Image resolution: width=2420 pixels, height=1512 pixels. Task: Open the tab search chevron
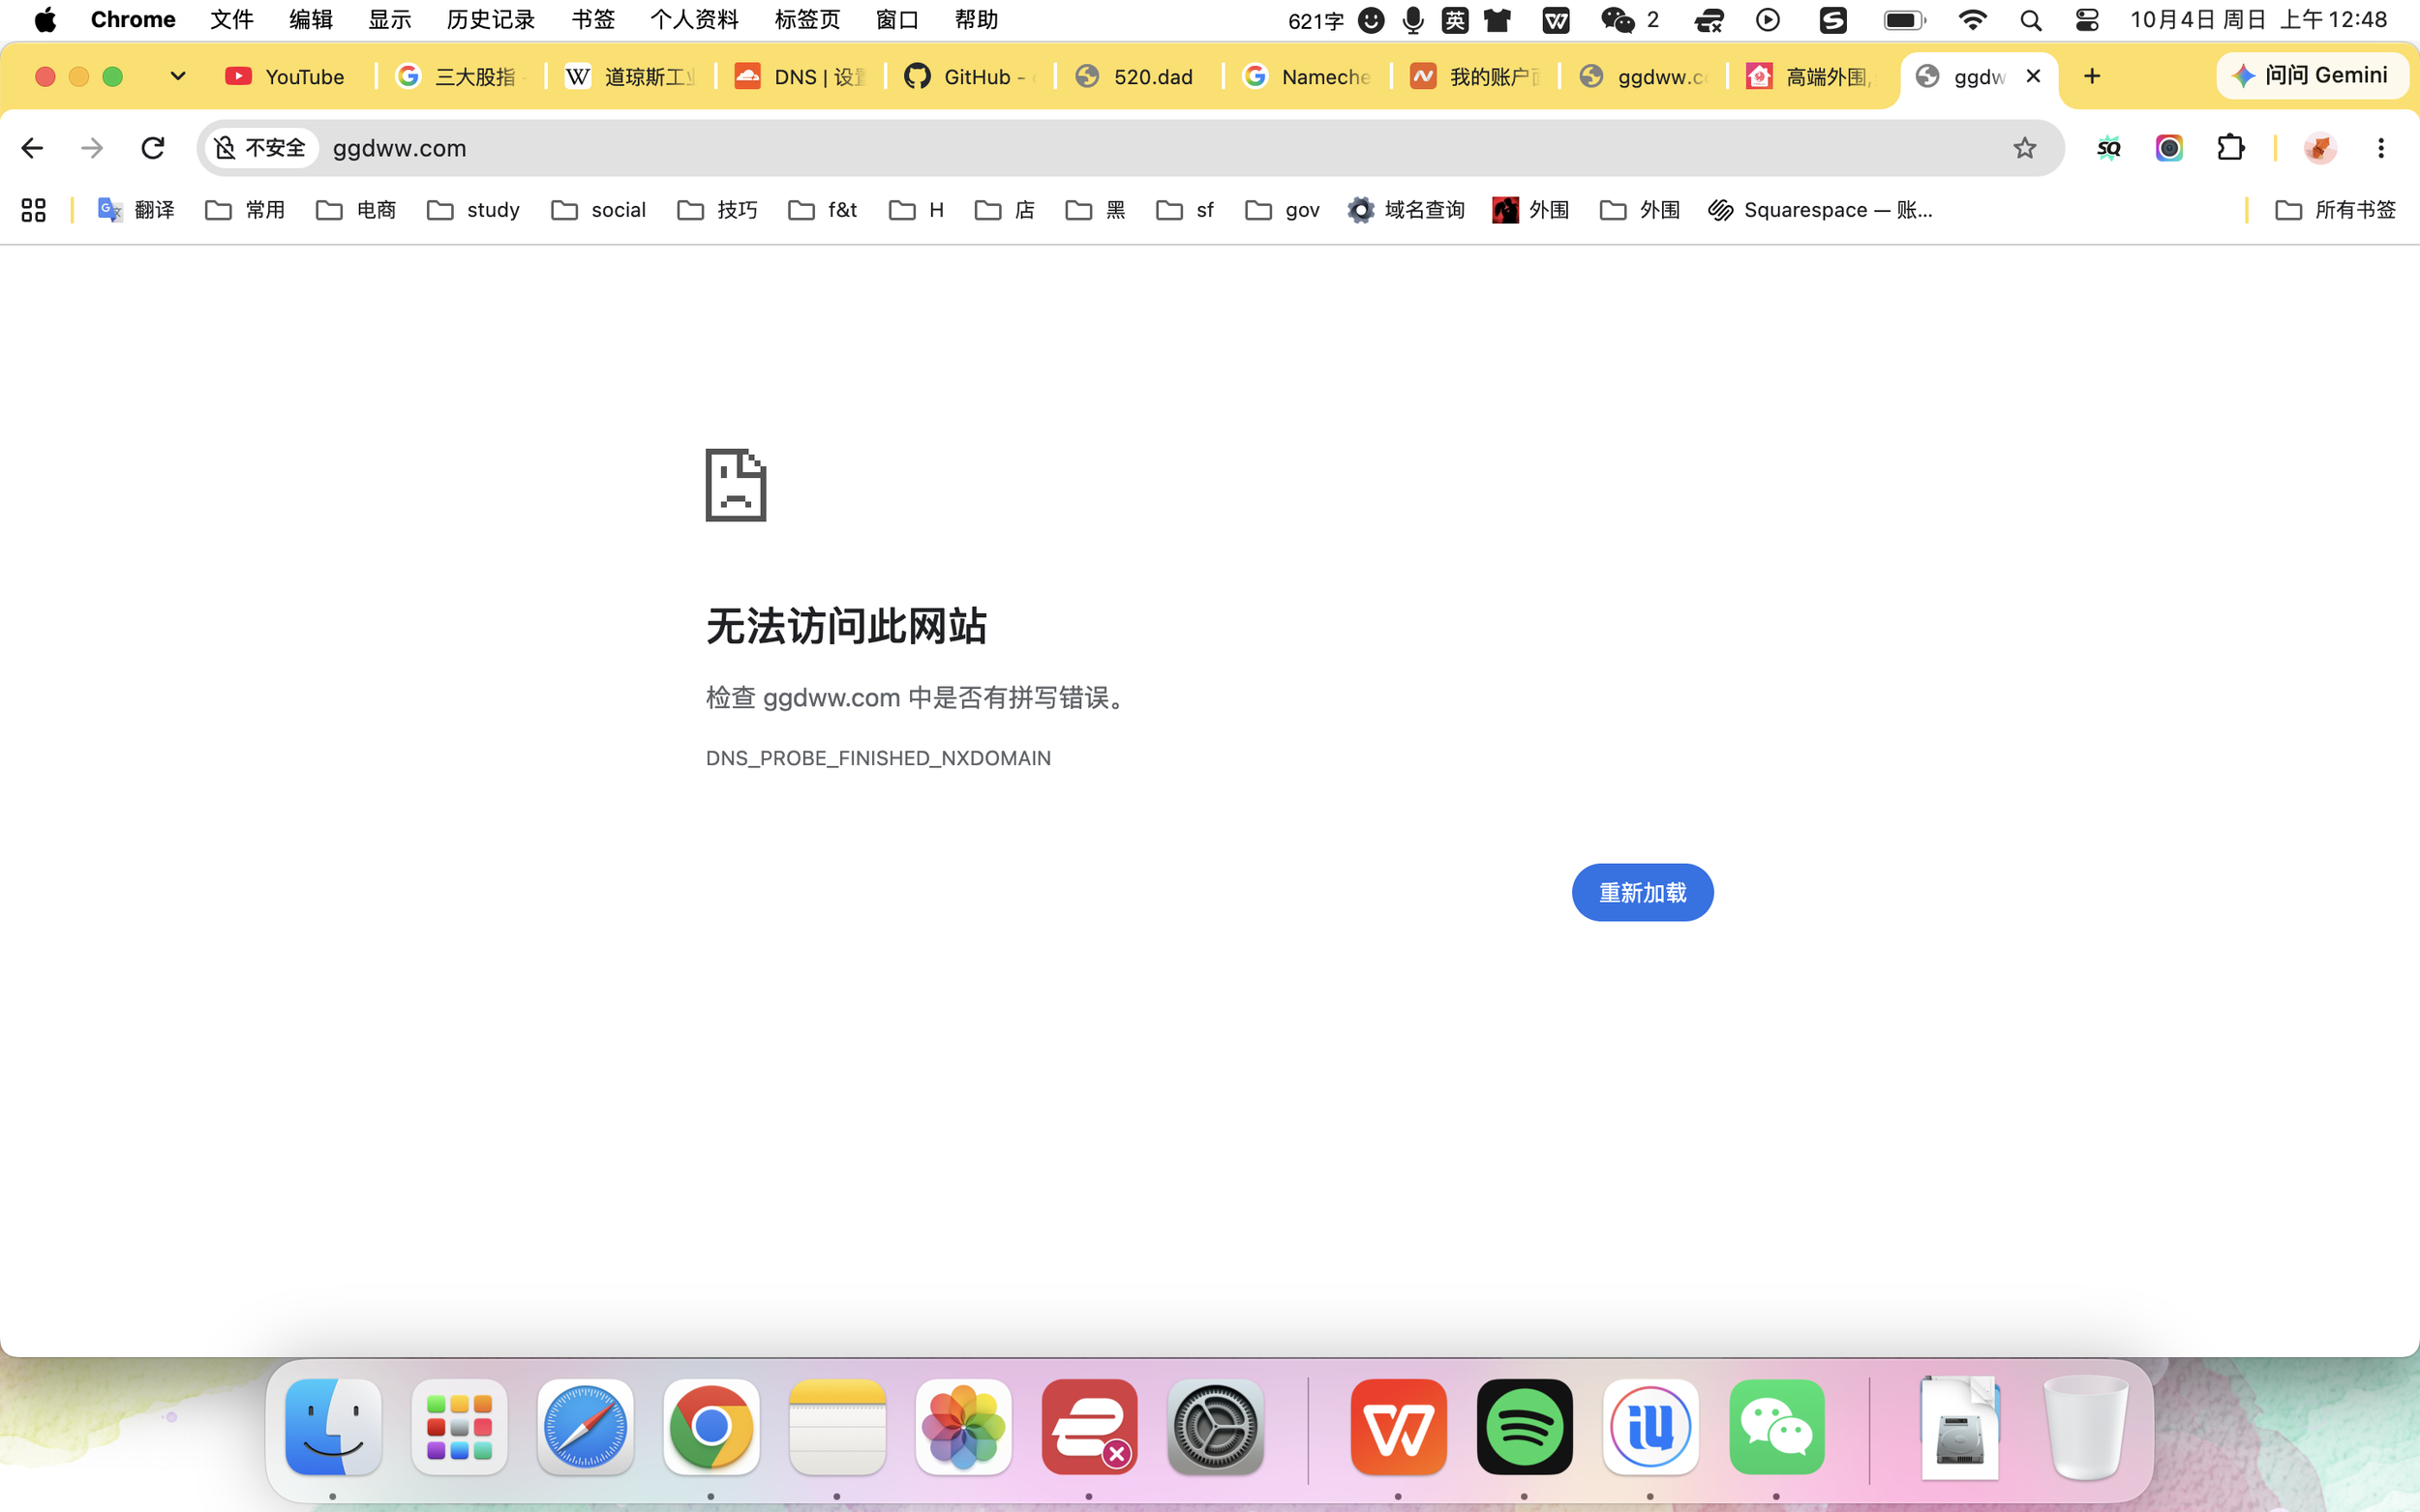(x=178, y=76)
